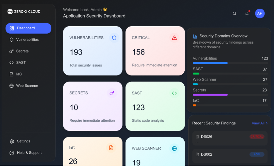Click the blue Vulnerabilities progress bar
Viewport: 274px width, 166px height.
tap(210, 63)
